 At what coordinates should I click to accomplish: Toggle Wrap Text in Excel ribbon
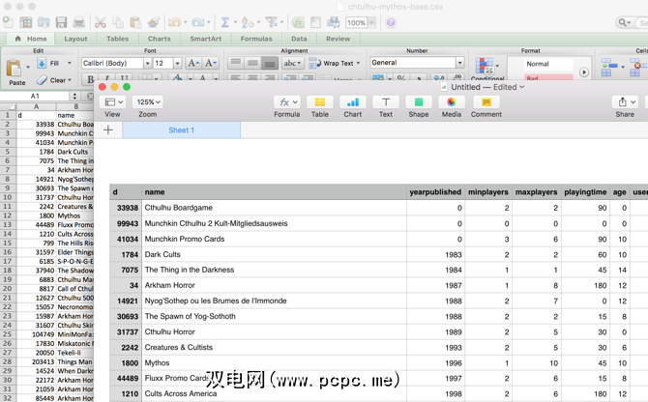point(332,63)
